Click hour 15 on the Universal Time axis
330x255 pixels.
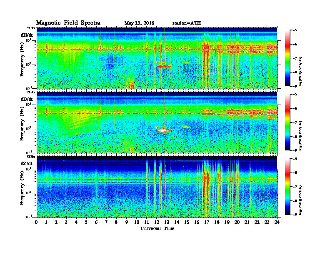(x=187, y=222)
